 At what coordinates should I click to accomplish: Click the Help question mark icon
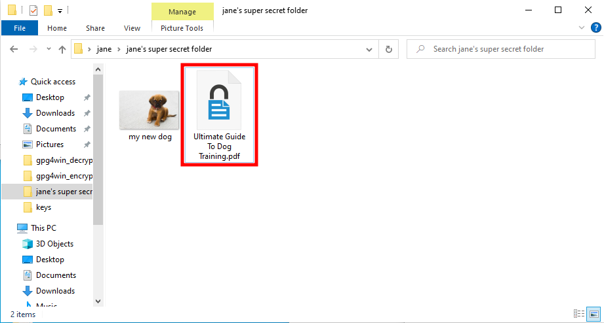pyautogui.click(x=595, y=27)
